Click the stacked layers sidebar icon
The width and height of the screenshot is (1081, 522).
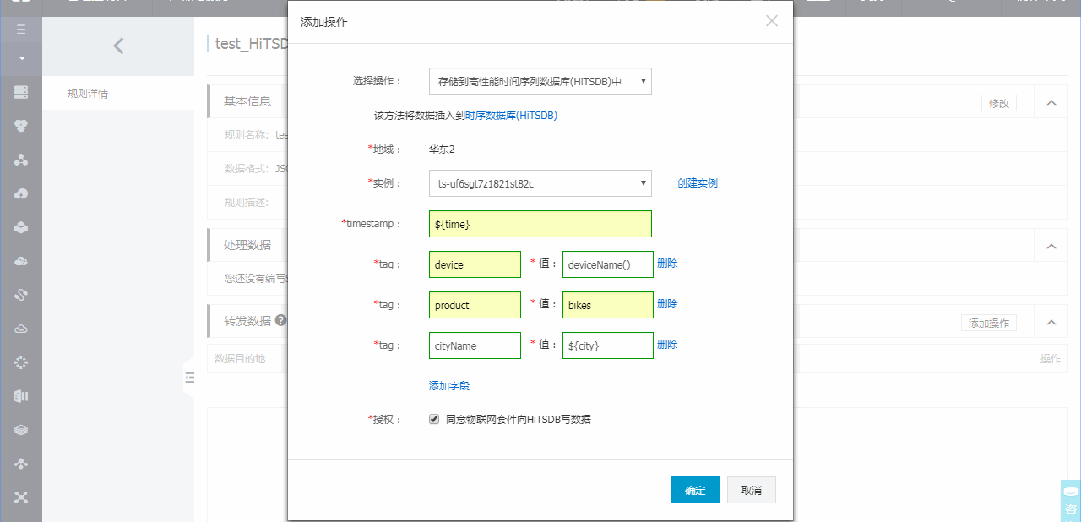(21, 430)
